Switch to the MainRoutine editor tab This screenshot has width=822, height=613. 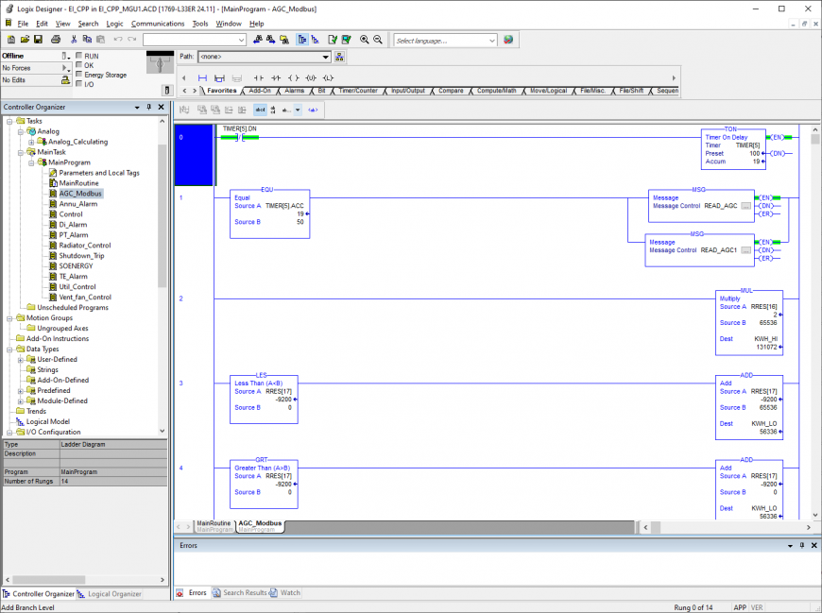[x=214, y=526]
